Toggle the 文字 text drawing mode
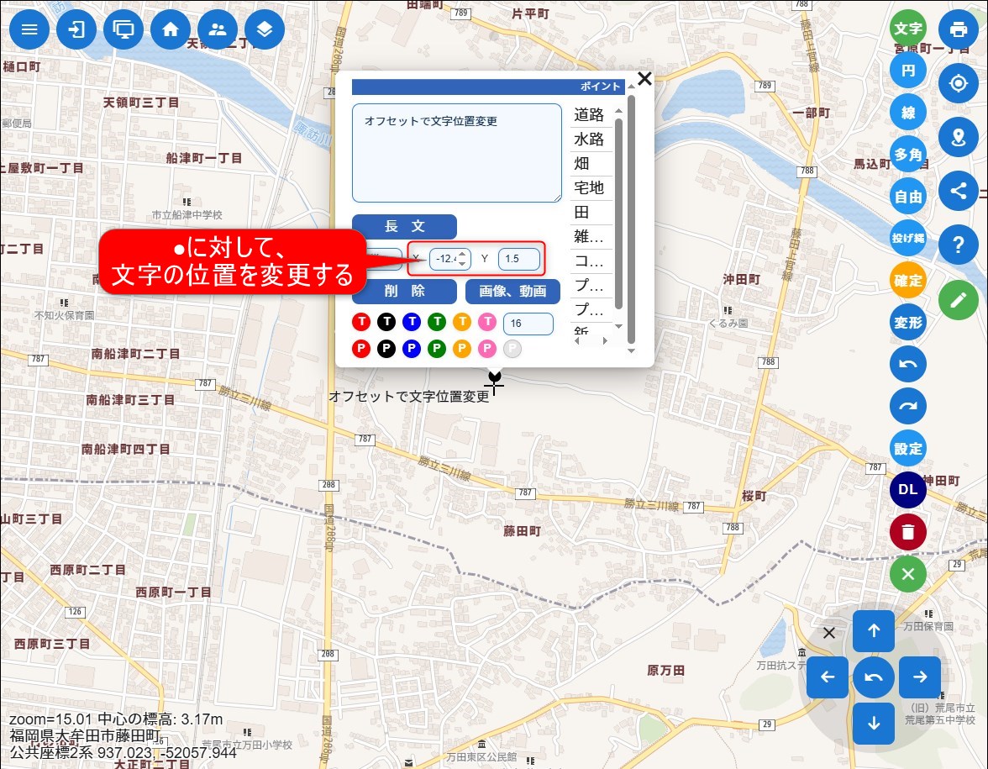The height and width of the screenshot is (769, 988). 907,29
